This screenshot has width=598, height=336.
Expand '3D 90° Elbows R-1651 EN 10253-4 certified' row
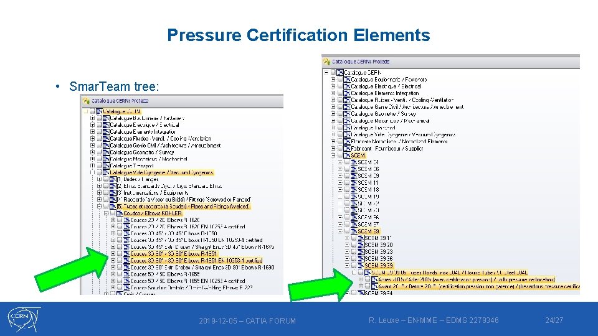coord(113,261)
